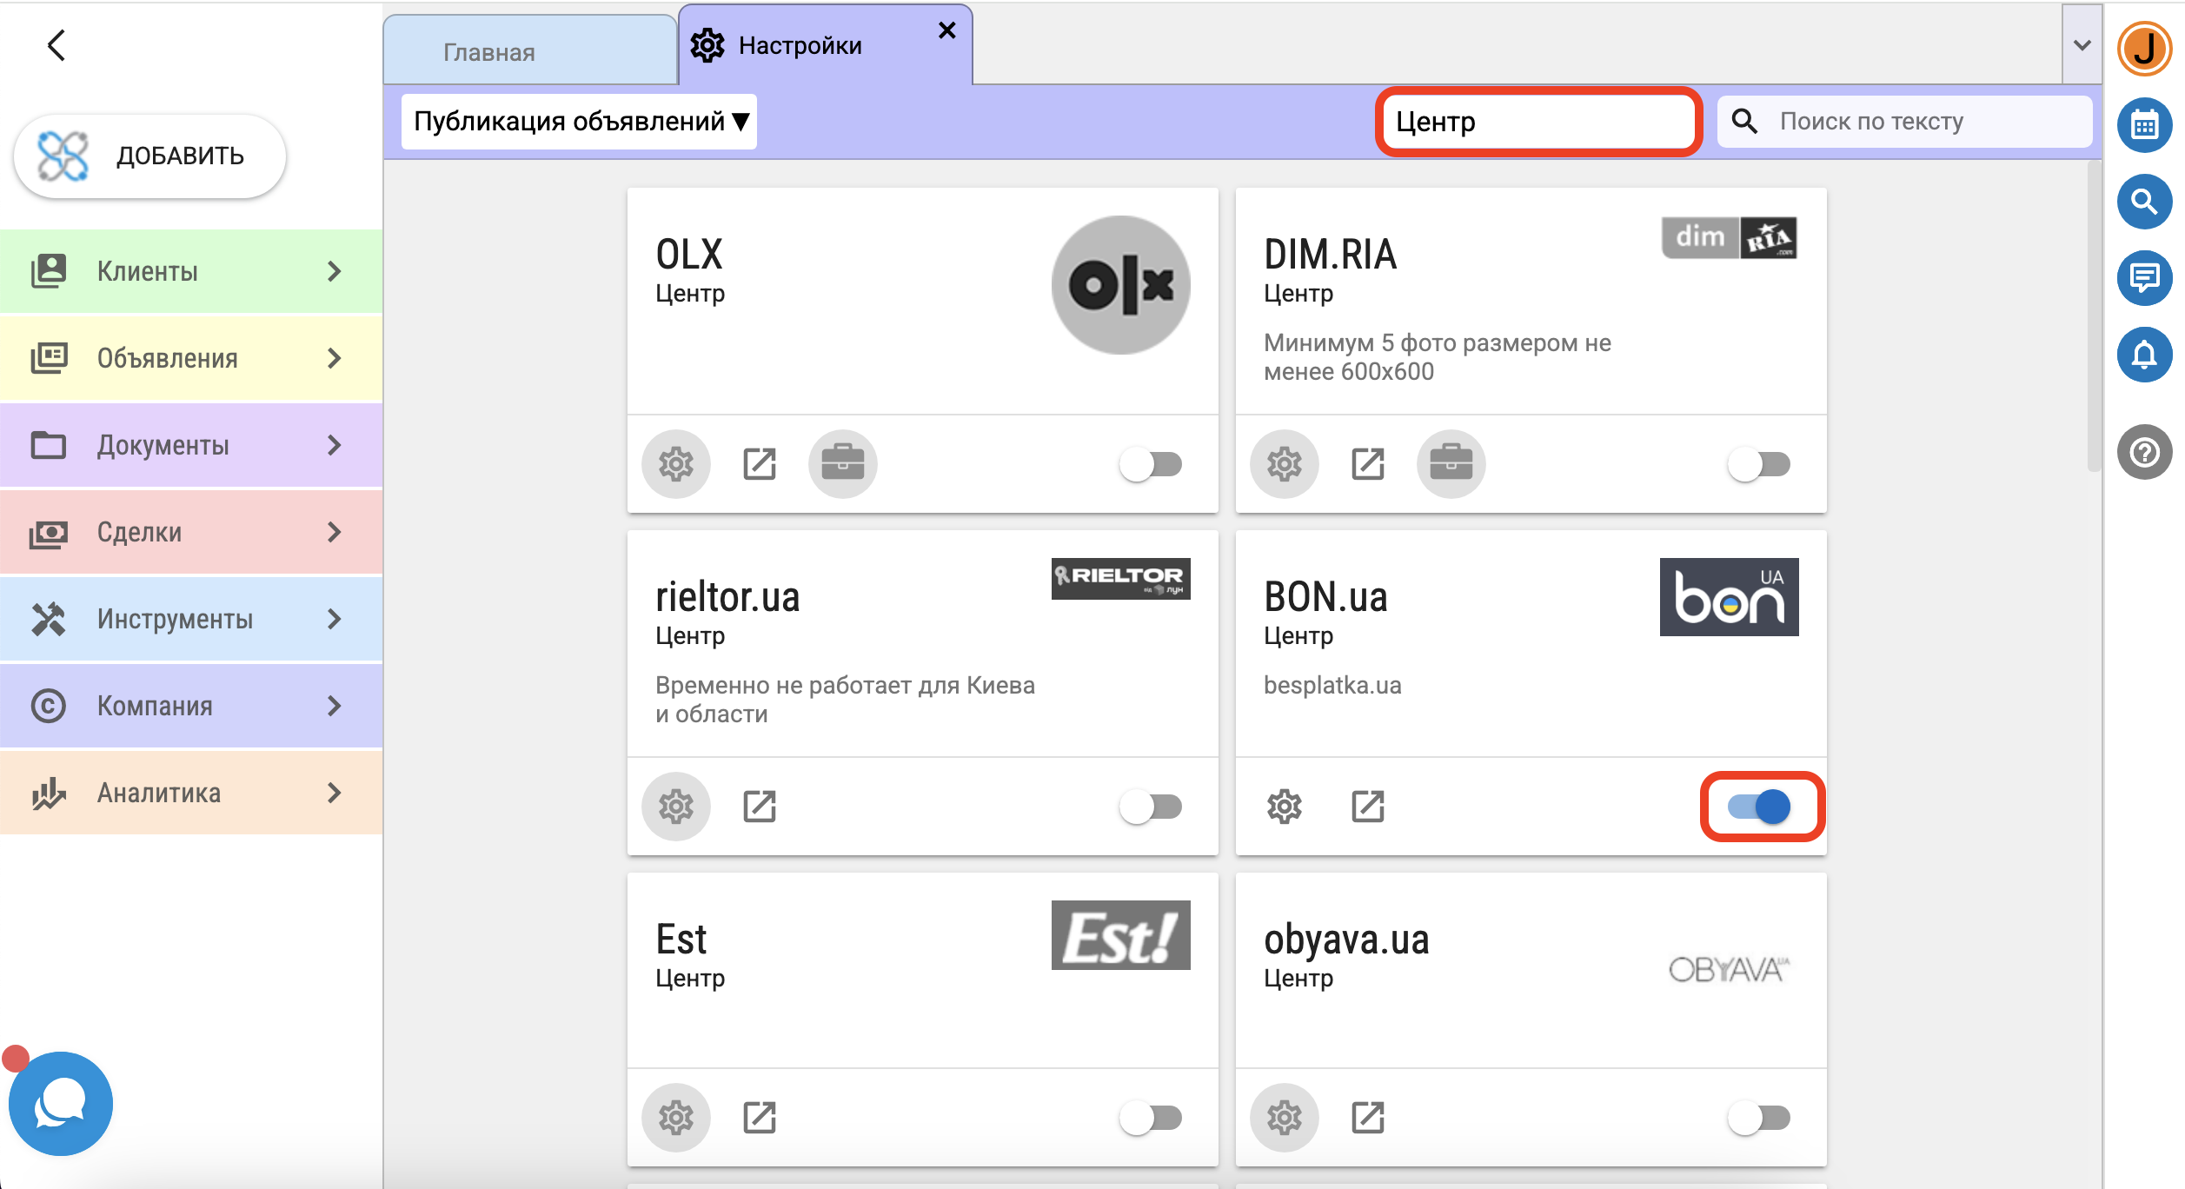The height and width of the screenshot is (1189, 2185).
Task: Click the back arrow button
Action: tap(56, 45)
